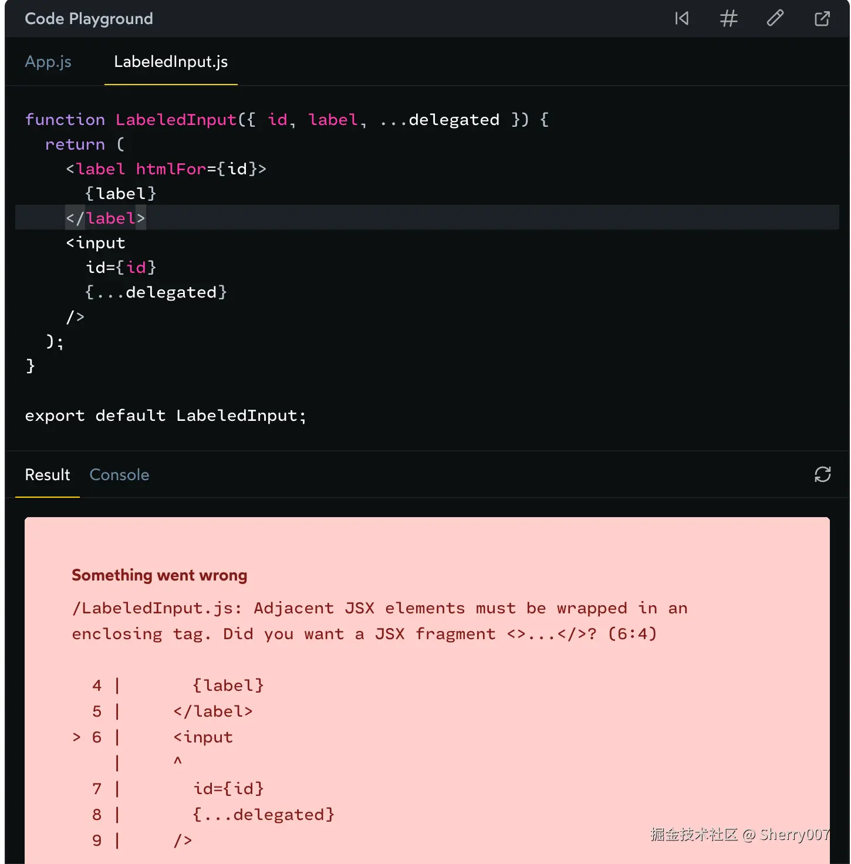Image resolution: width=851 pixels, height=864 pixels.
Task: Click the pencil format icon
Action: [775, 19]
